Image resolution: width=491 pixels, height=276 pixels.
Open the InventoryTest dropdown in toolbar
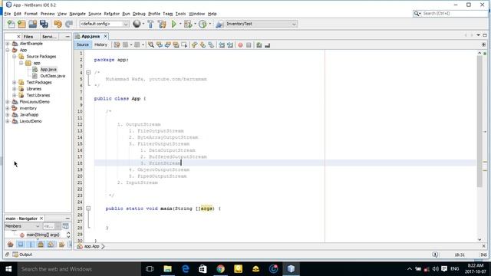[x=294, y=24]
